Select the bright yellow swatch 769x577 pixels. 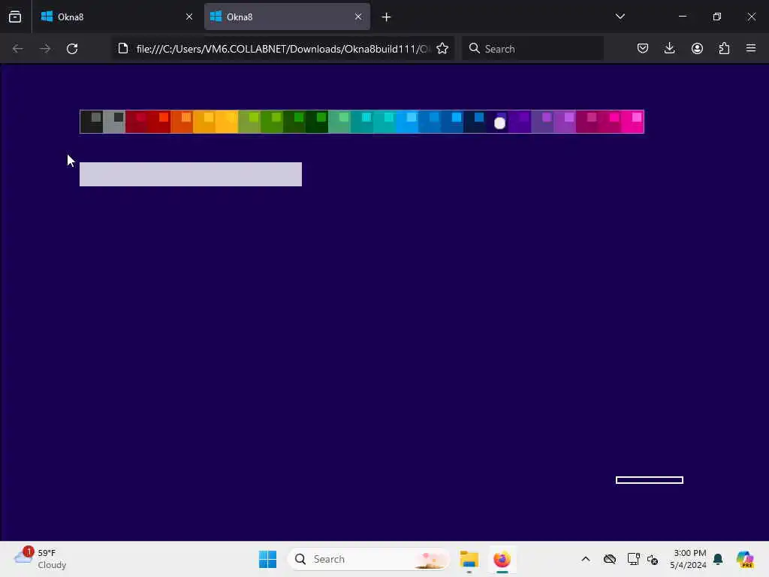click(x=227, y=122)
